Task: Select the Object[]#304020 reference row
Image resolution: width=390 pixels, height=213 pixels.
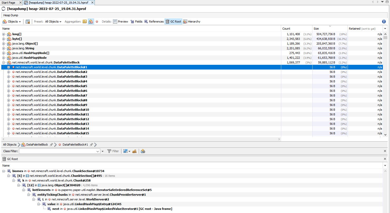Action: click(x=192, y=185)
